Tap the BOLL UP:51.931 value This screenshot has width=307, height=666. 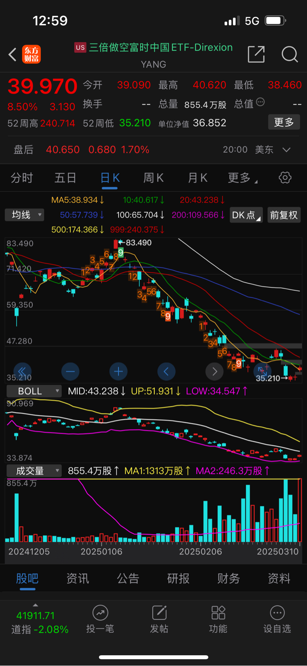pyautogui.click(x=156, y=391)
